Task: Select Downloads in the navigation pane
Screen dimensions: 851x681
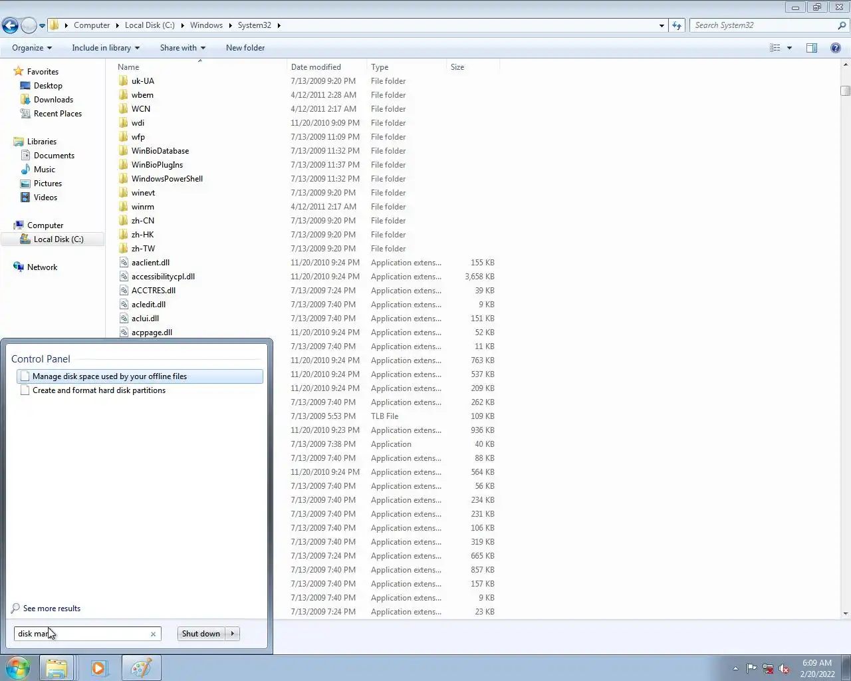Action: click(x=53, y=100)
